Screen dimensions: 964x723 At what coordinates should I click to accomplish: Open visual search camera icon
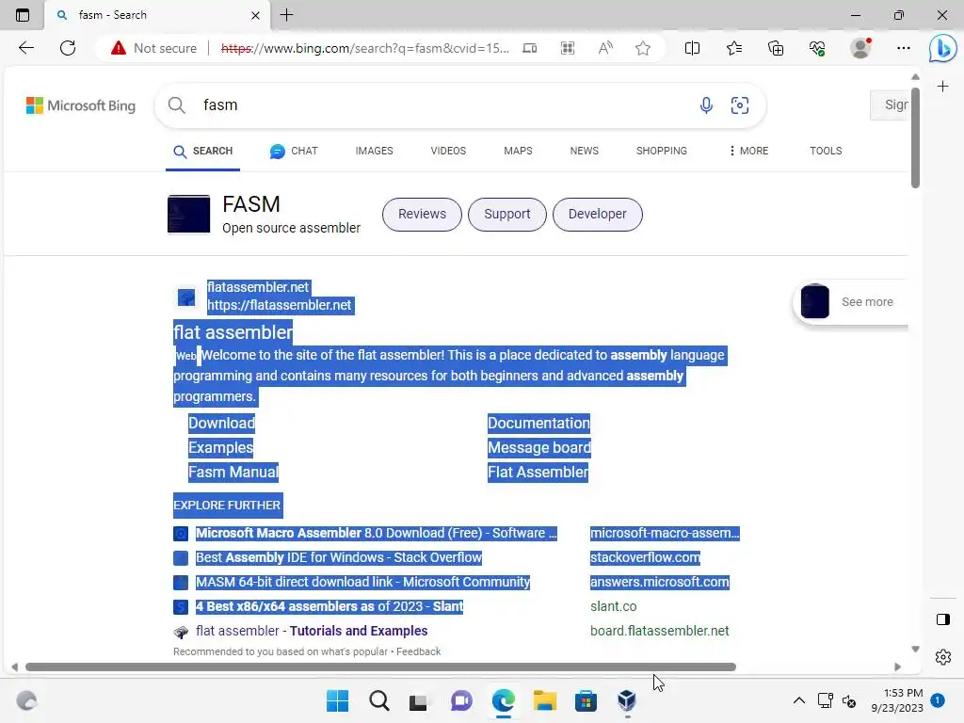tap(740, 105)
